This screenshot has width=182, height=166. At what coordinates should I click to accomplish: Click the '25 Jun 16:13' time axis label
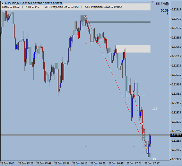pos(80,163)
